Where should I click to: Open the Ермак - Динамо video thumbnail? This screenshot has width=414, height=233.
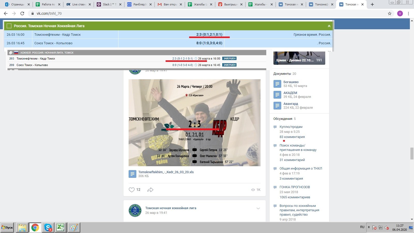(299, 58)
